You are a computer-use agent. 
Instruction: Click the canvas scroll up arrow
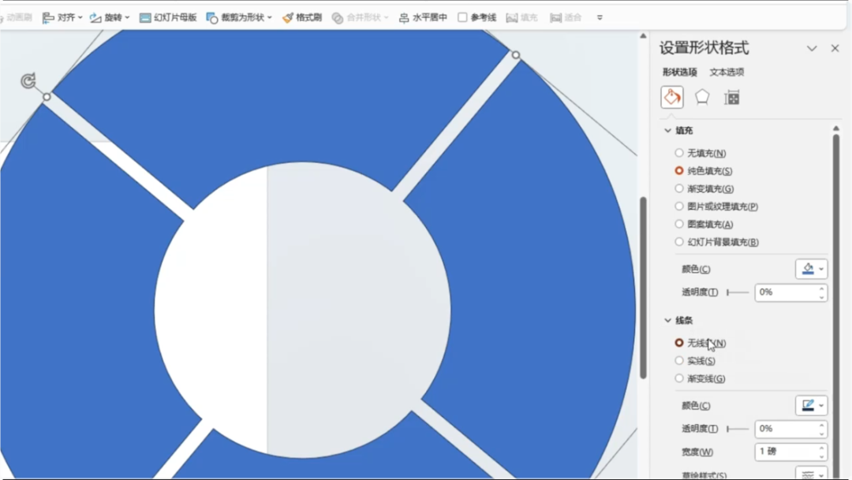(x=644, y=35)
